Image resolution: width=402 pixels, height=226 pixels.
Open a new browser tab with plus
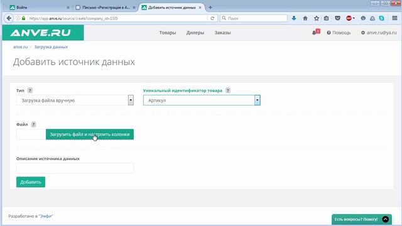coord(210,8)
